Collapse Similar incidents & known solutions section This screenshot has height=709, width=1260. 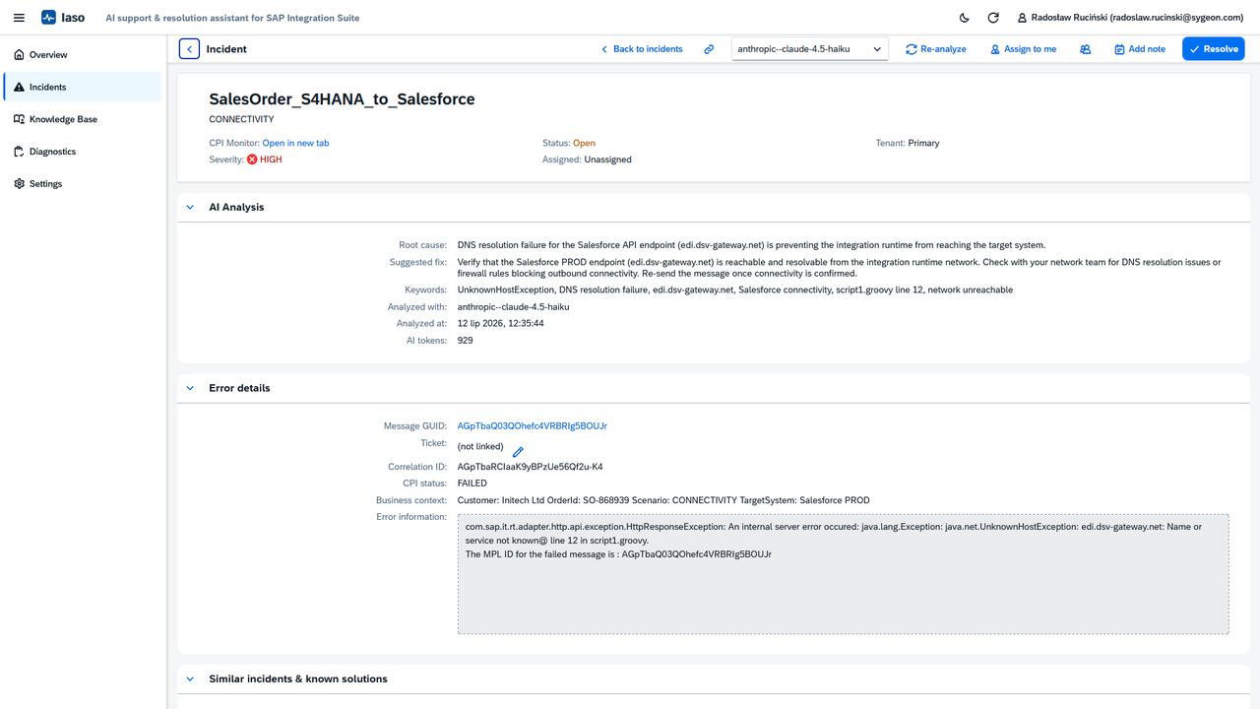click(190, 678)
